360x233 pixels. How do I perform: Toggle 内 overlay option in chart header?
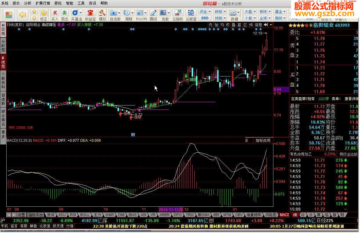click(x=210, y=25)
